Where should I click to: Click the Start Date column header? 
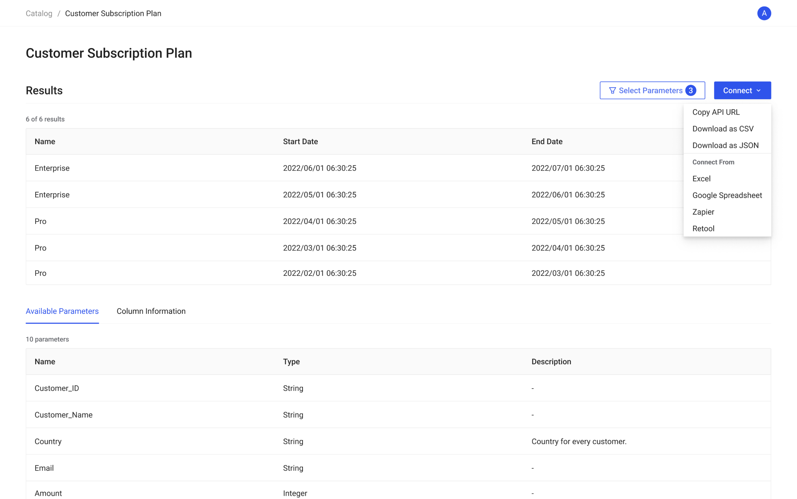click(300, 142)
